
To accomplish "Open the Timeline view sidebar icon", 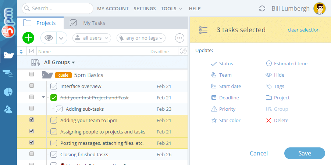I will [x=8, y=73].
